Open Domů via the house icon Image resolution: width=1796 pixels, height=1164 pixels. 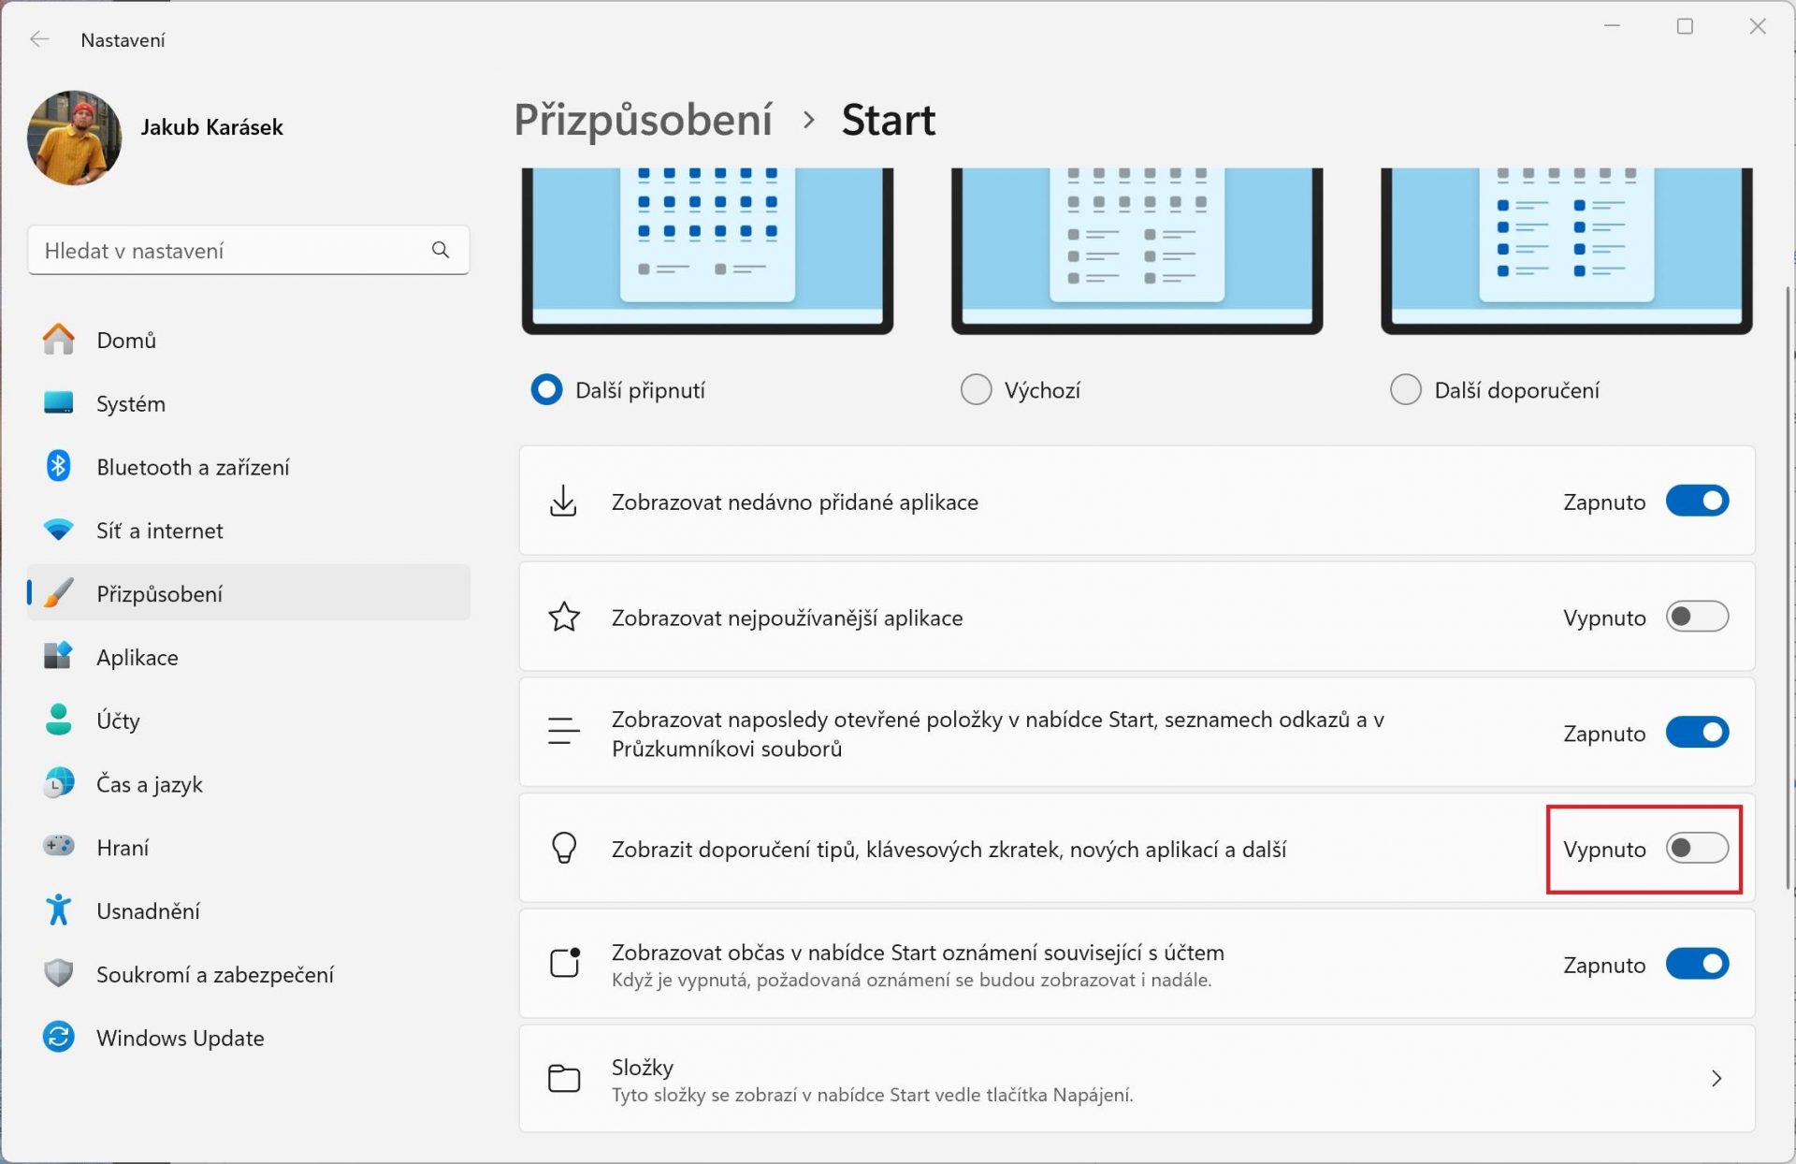(x=58, y=340)
